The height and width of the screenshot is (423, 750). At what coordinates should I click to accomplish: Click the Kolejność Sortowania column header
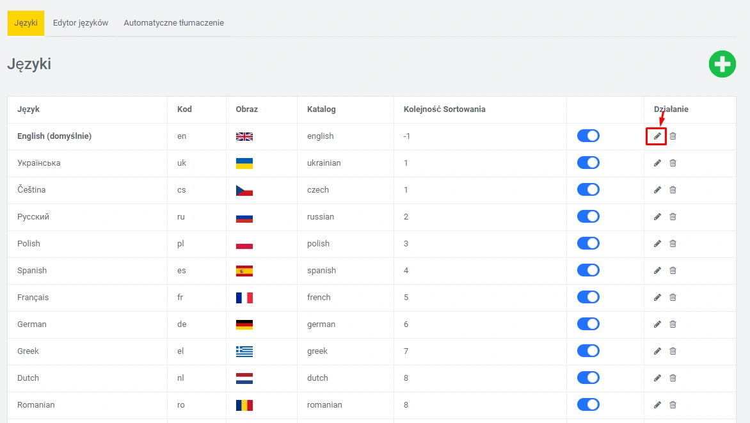[x=444, y=109]
